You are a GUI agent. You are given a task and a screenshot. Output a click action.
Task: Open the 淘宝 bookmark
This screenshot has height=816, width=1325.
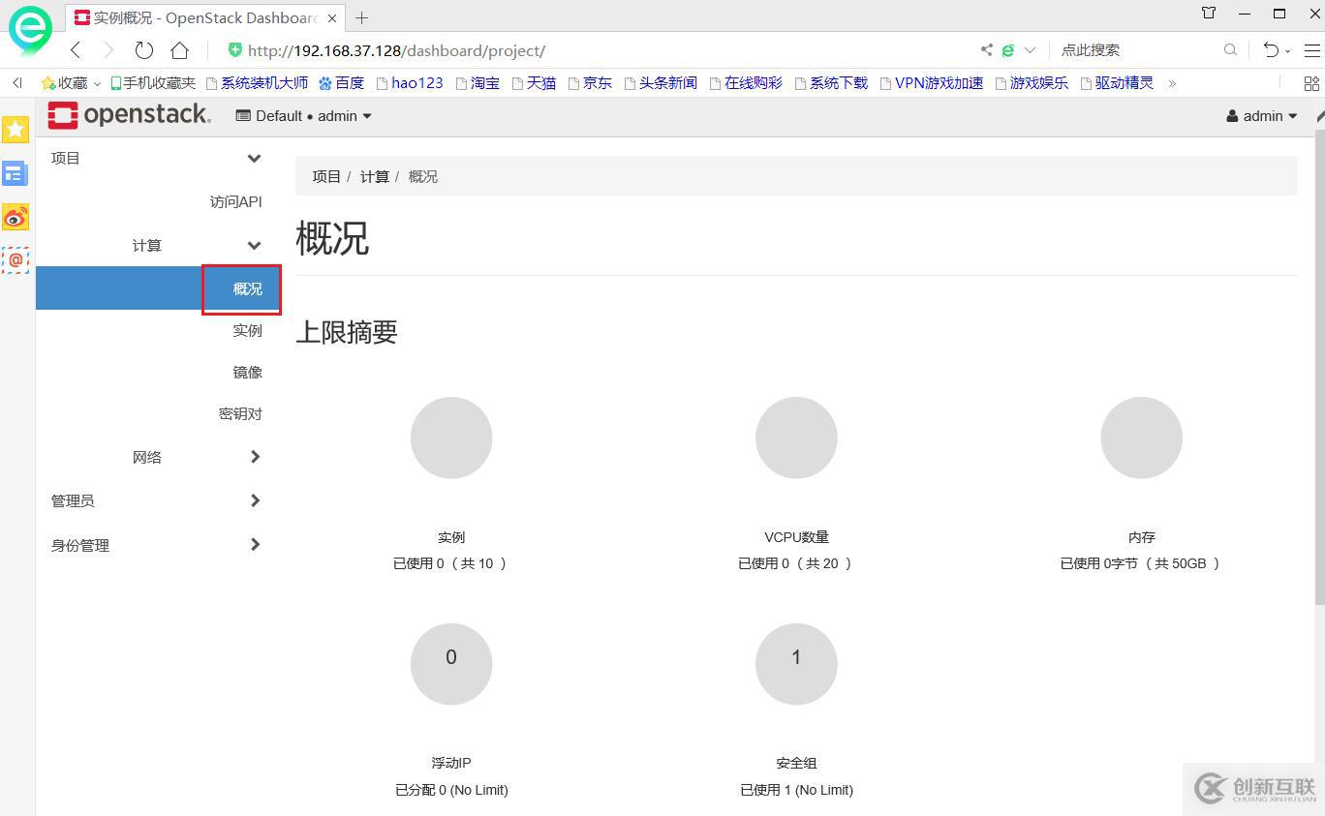[x=478, y=83]
